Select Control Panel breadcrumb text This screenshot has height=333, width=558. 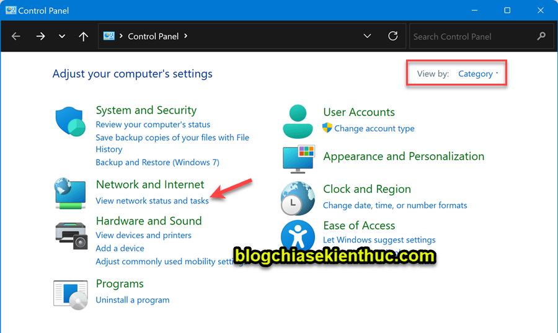[x=153, y=37]
